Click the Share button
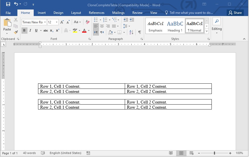249x157 pixels. pyautogui.click(x=235, y=12)
